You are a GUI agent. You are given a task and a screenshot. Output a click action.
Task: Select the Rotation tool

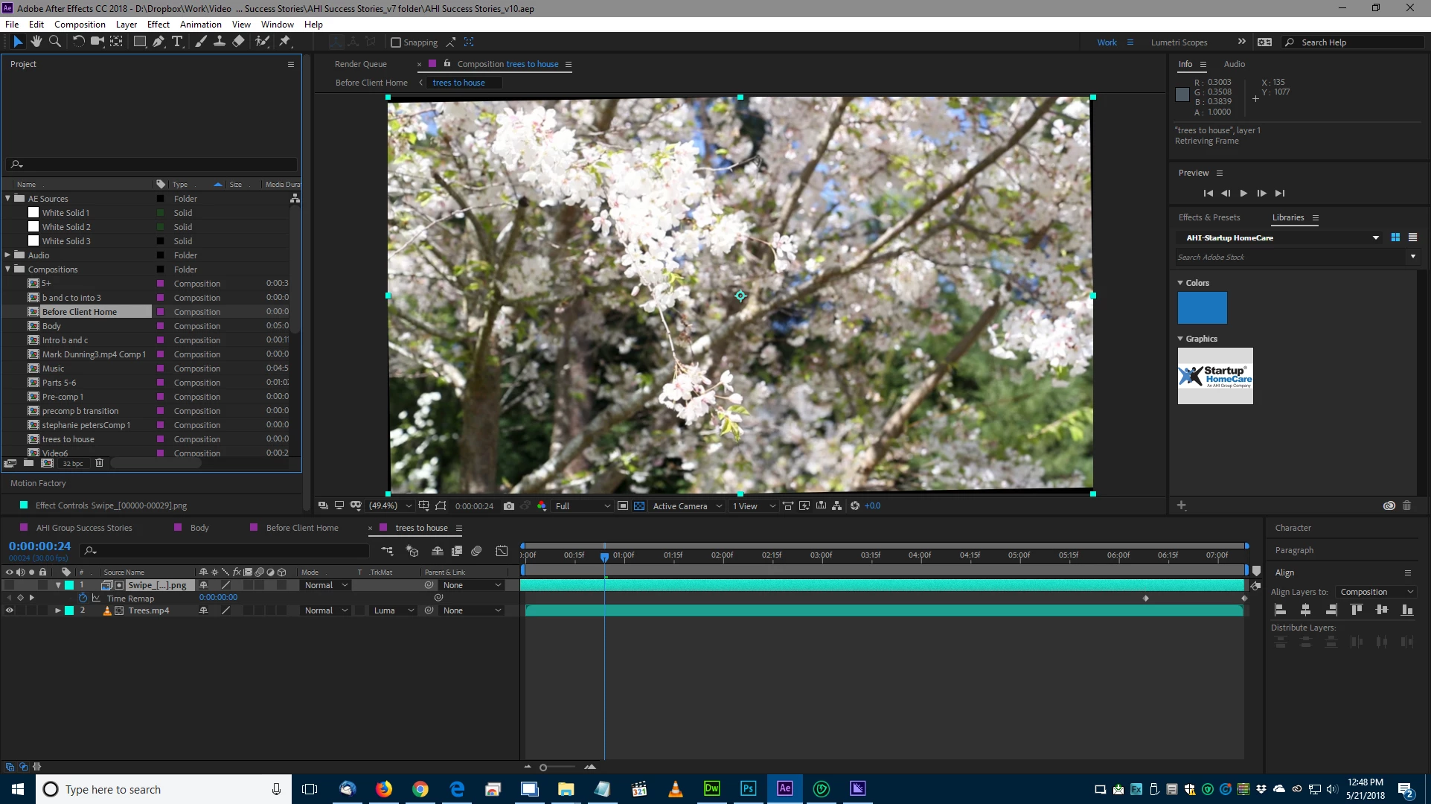click(78, 42)
